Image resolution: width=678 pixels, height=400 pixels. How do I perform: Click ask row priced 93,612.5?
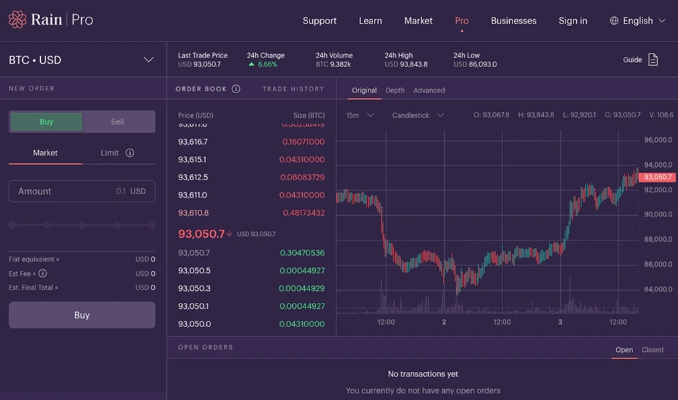click(x=251, y=177)
